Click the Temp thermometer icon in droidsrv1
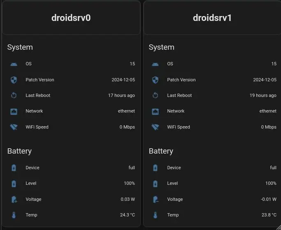281x230 pixels. click(x=155, y=215)
